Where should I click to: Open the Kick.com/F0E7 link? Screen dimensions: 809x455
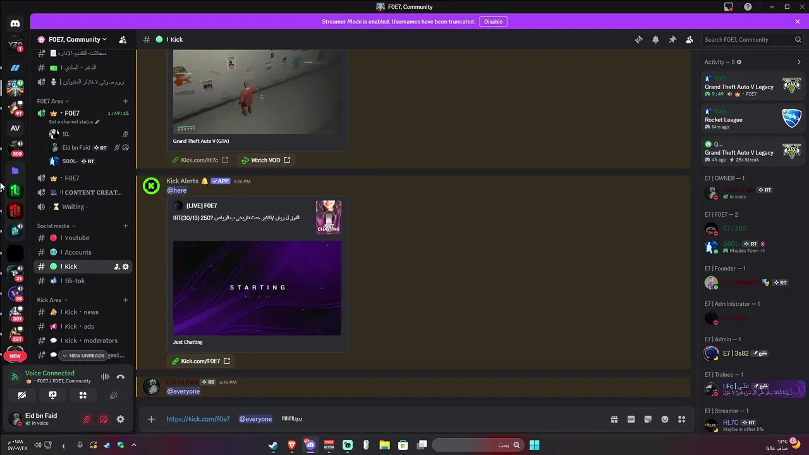click(x=201, y=361)
